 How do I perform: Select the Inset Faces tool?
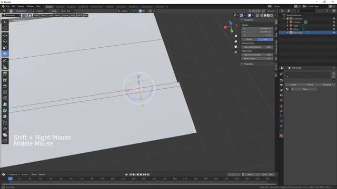pos(5,80)
